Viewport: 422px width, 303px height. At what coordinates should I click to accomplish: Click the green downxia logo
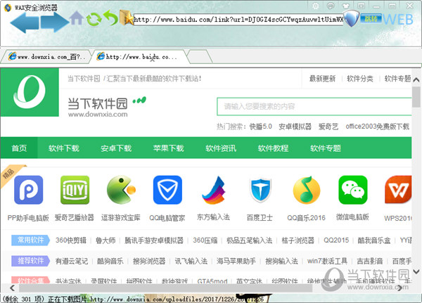coord(30,92)
